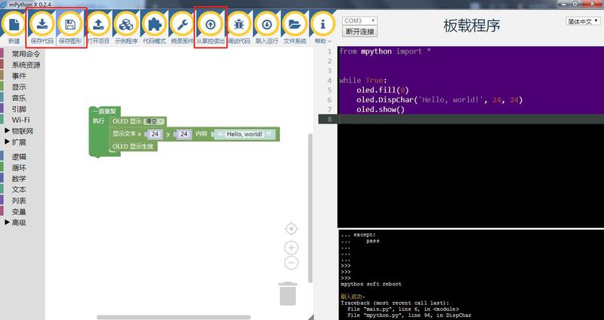This screenshot has width=604, height=320.
Task: Select the OLED 显示生效 block
Action: 134,146
